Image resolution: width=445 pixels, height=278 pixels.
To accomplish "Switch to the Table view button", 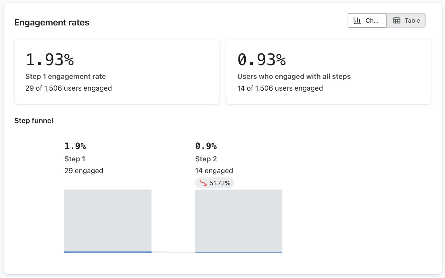I will (x=406, y=20).
